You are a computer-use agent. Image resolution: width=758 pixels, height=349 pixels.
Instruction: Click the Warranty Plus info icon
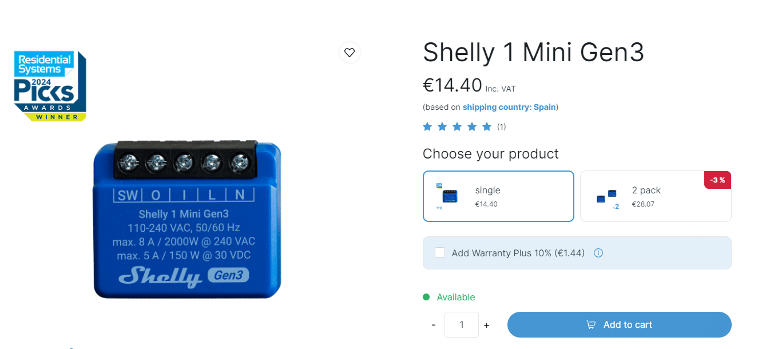click(598, 253)
